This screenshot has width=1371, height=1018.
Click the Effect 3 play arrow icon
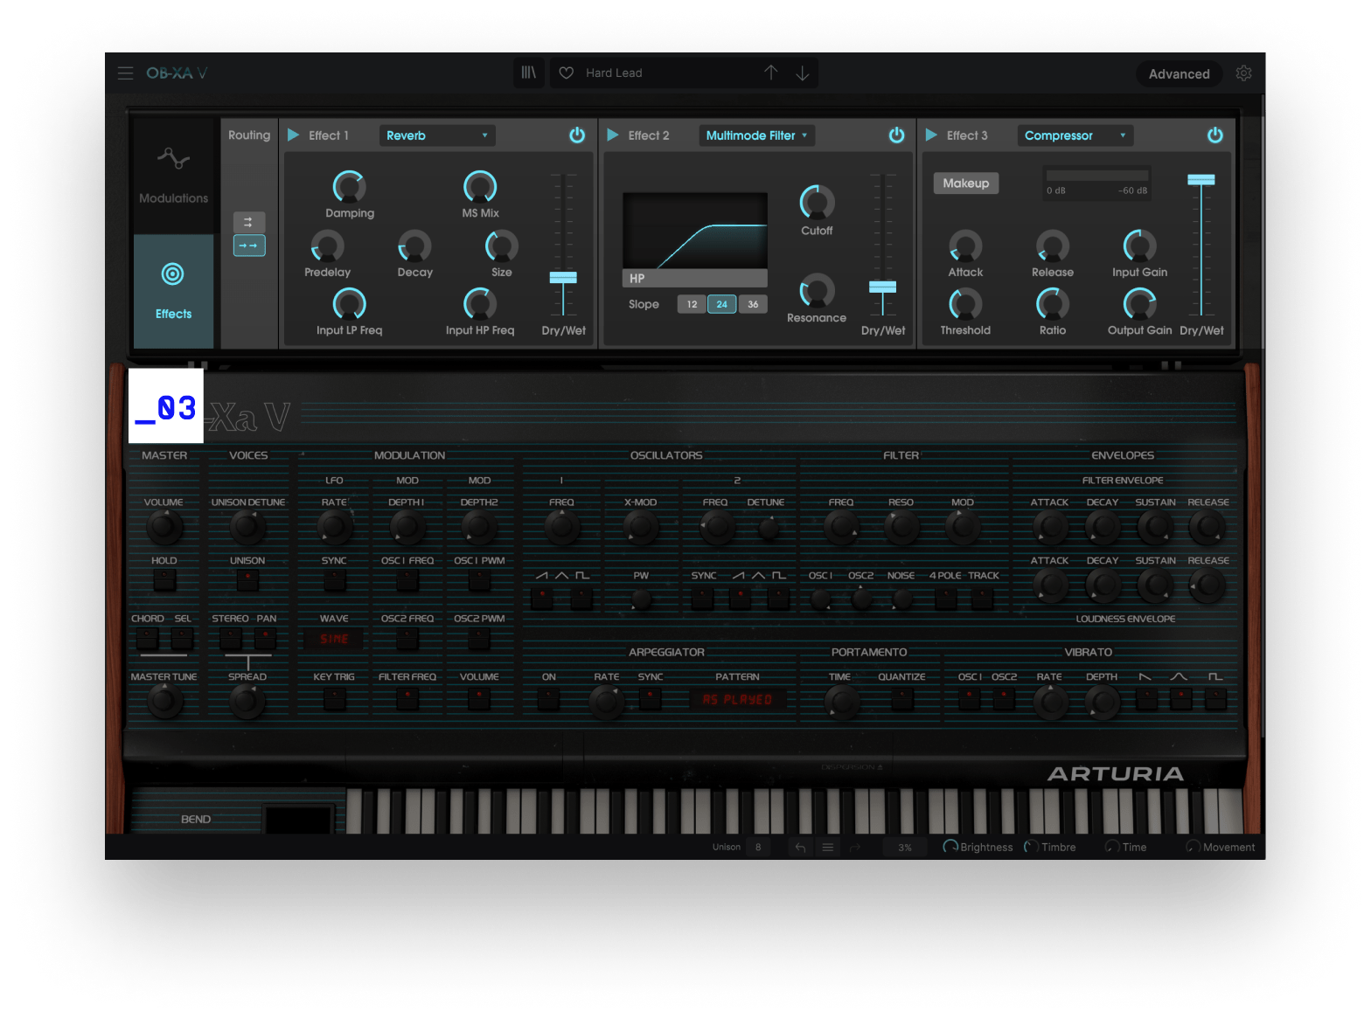point(931,135)
